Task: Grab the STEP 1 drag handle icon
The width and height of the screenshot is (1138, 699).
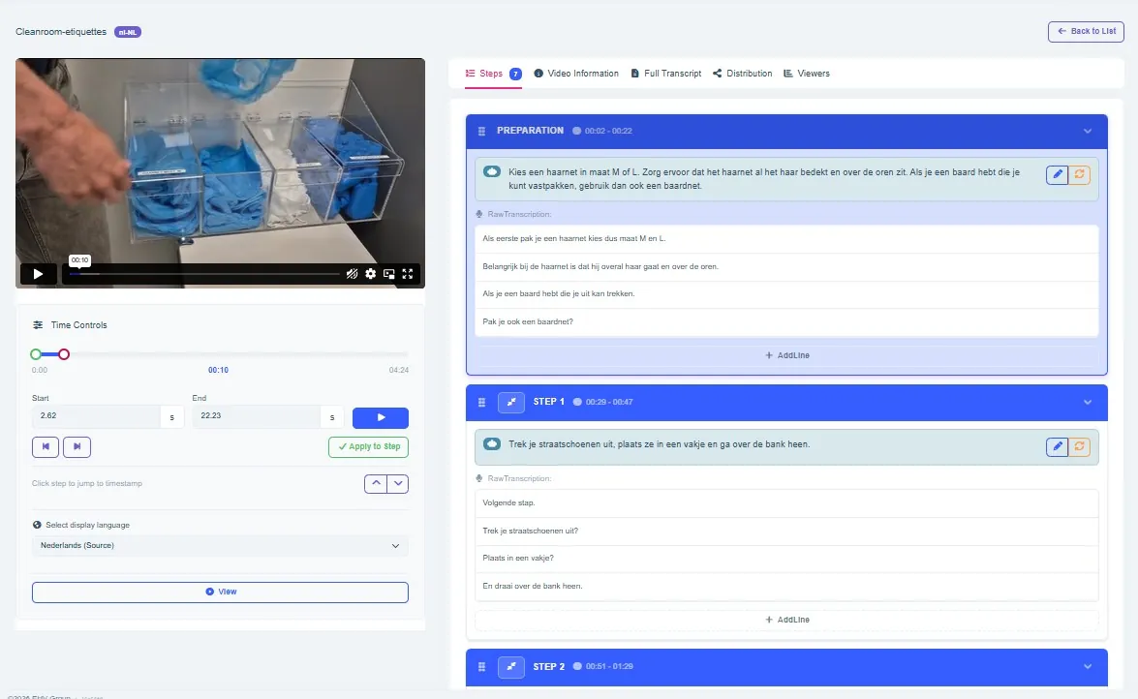Action: 481,402
